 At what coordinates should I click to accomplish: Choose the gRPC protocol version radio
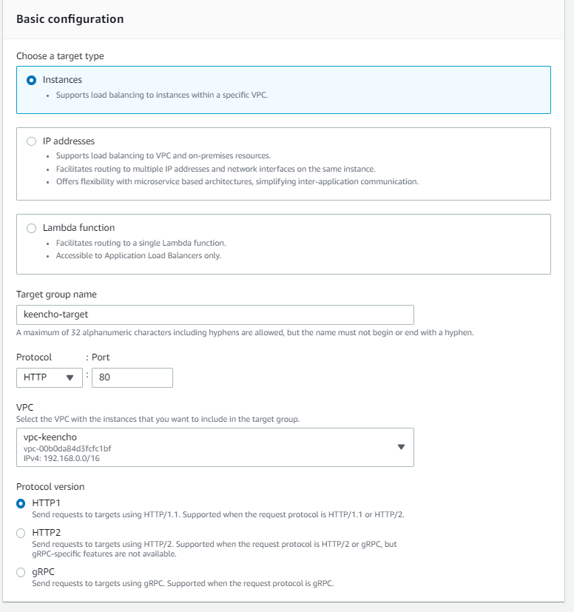click(21, 572)
